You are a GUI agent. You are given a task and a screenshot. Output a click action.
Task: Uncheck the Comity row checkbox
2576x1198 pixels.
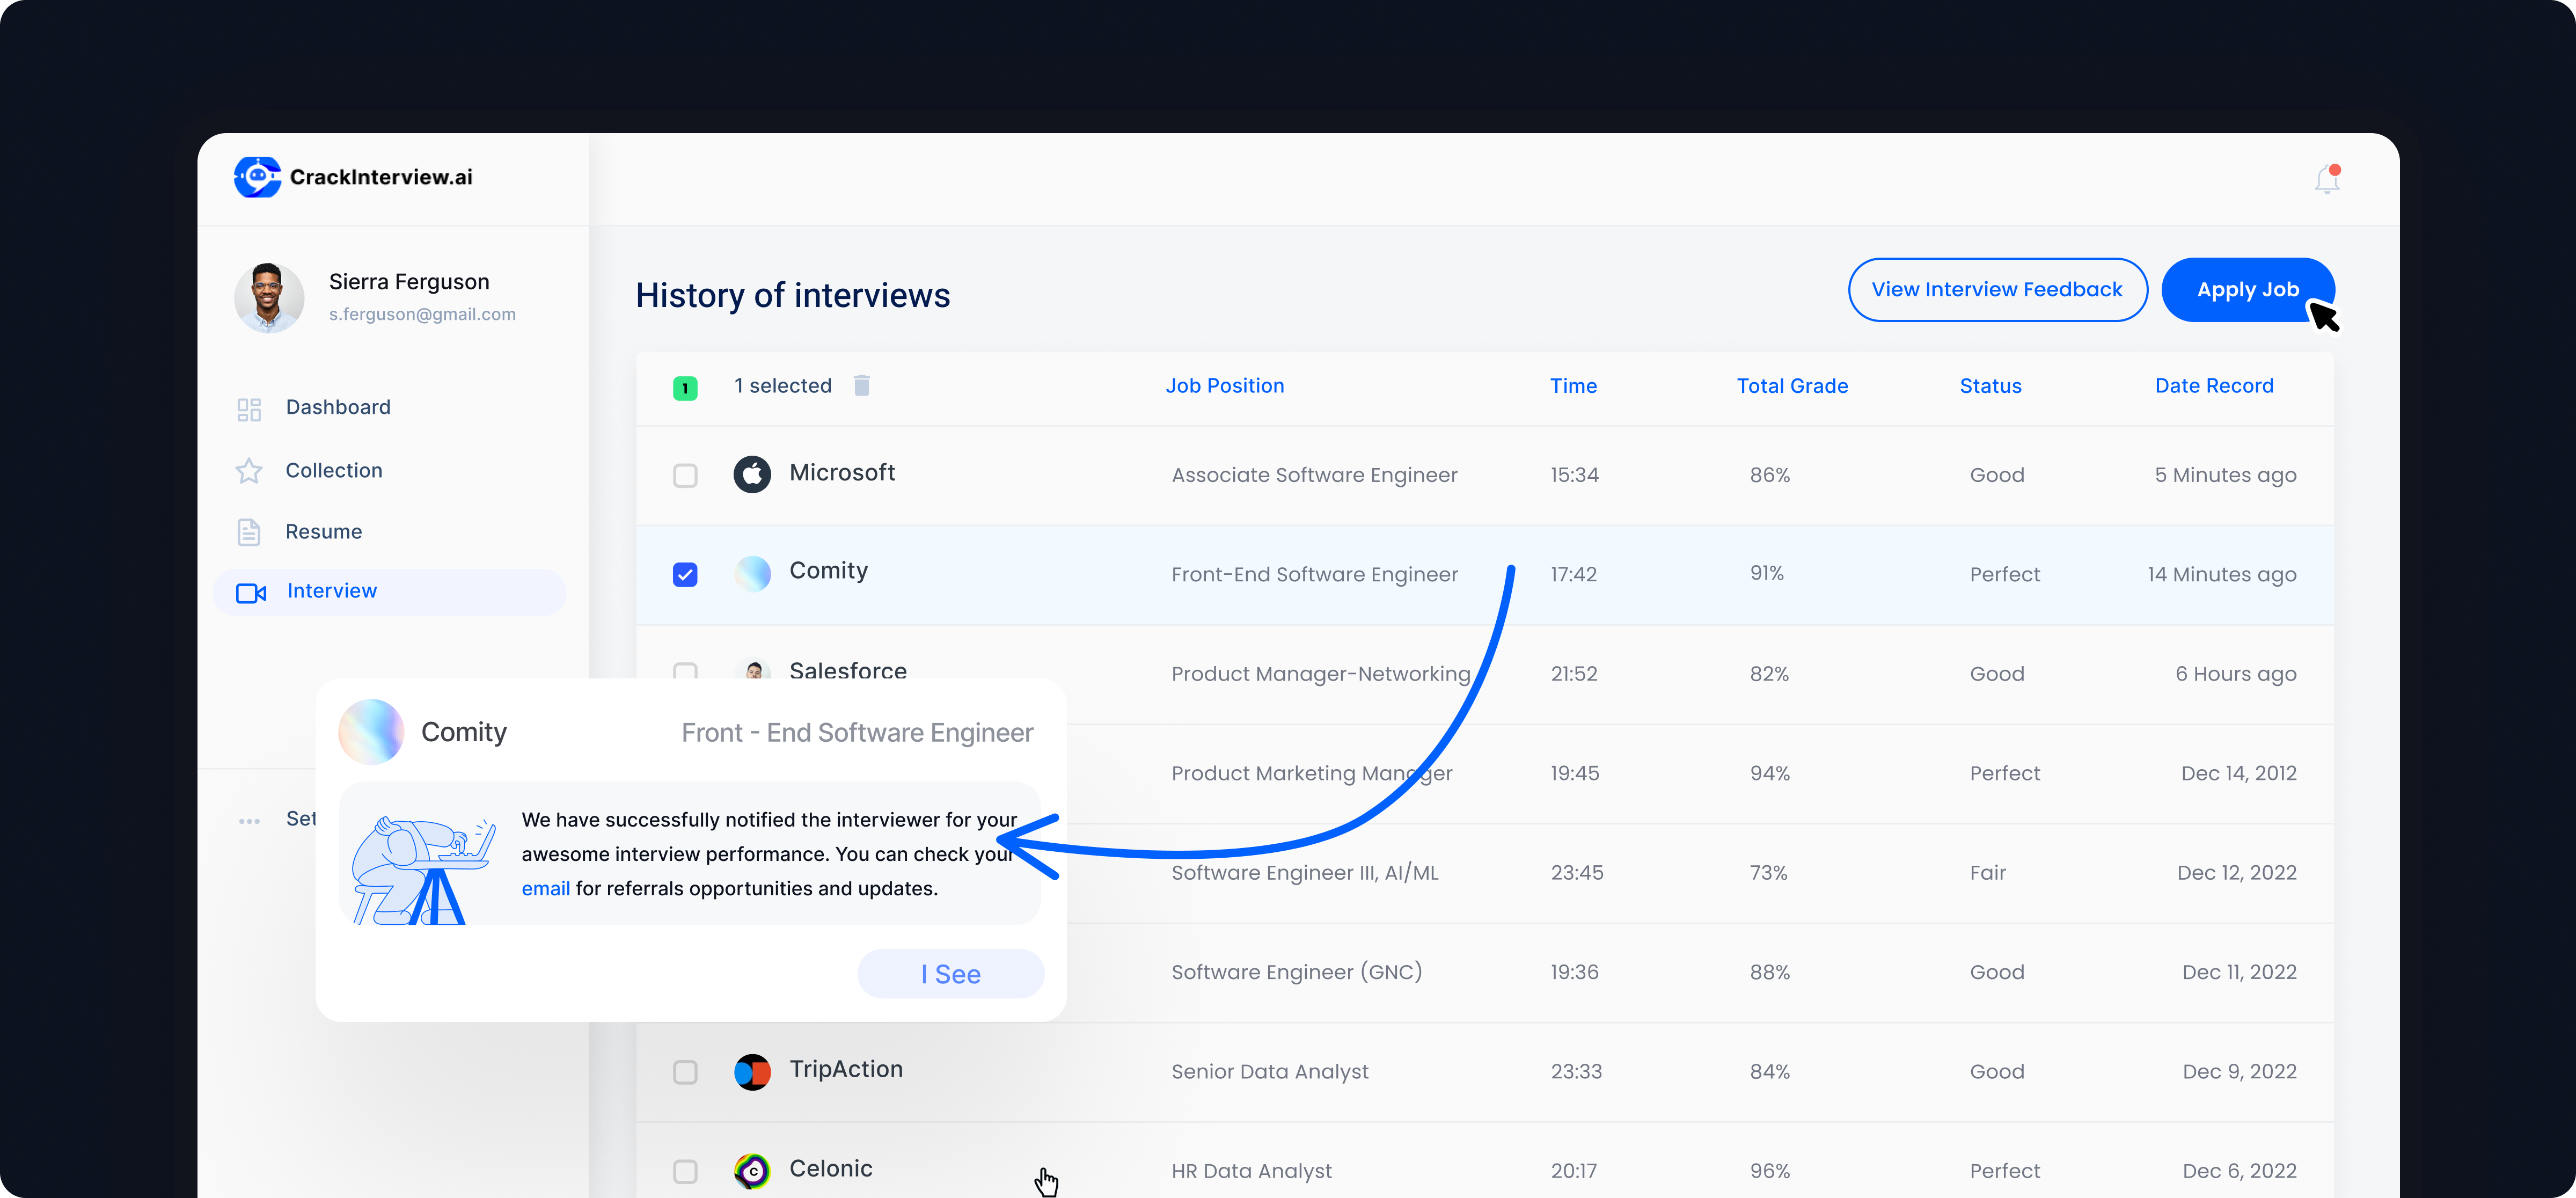click(x=685, y=574)
